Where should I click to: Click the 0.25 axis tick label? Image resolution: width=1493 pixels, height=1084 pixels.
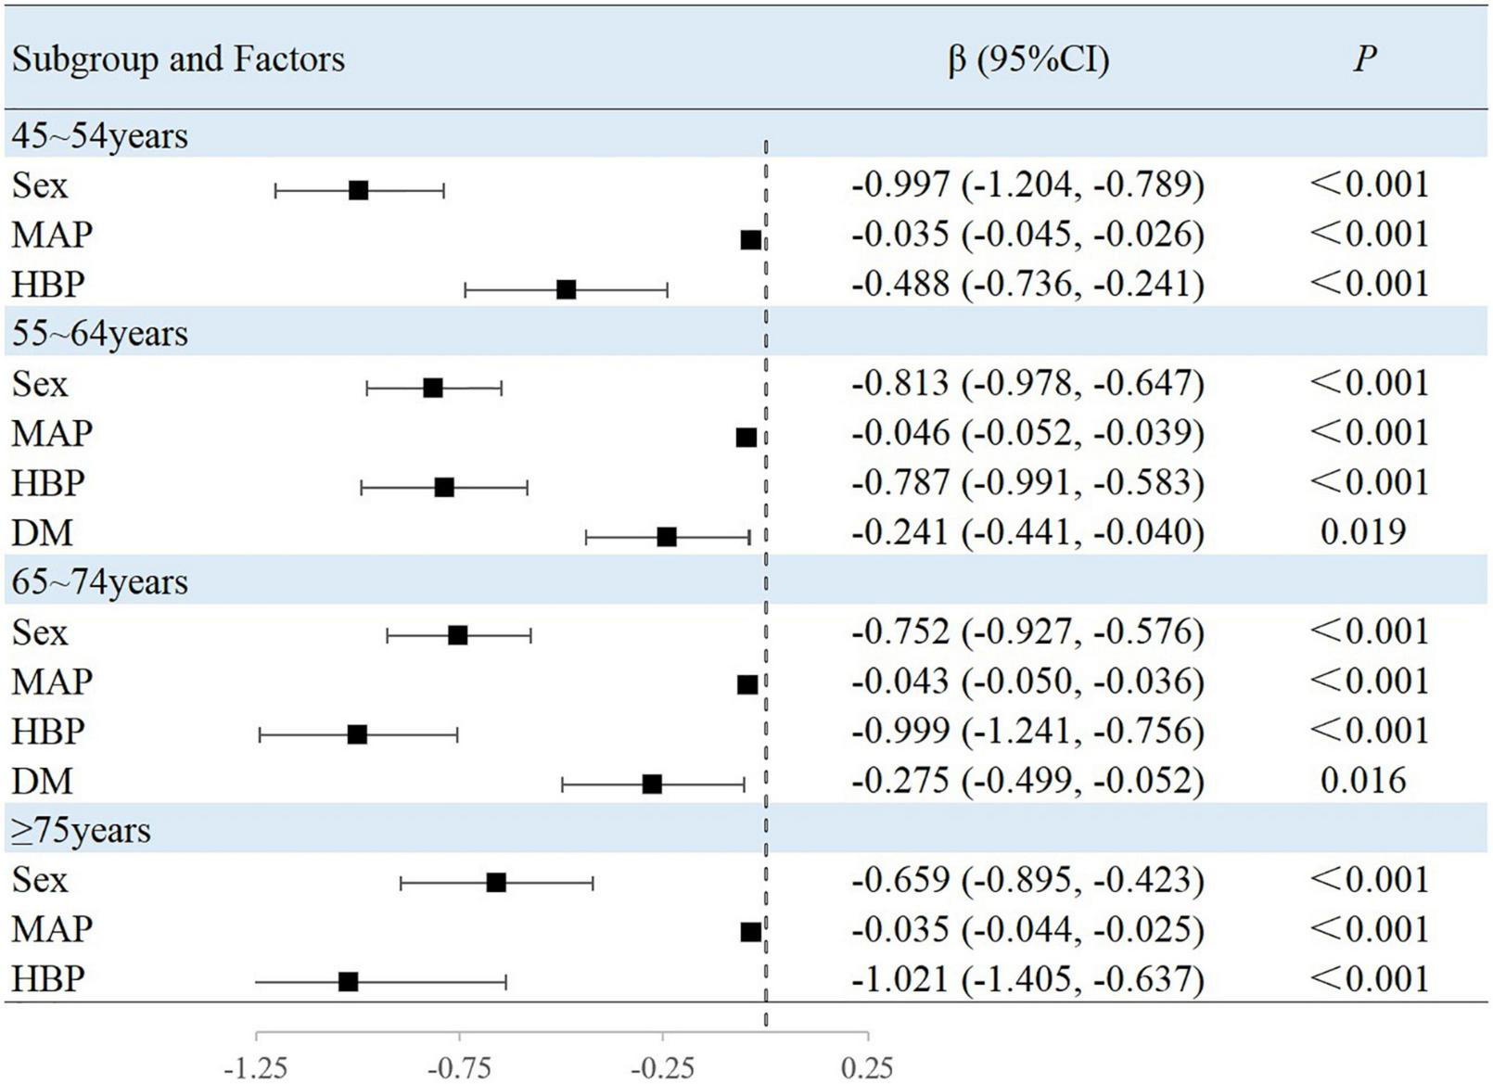coord(867,1068)
